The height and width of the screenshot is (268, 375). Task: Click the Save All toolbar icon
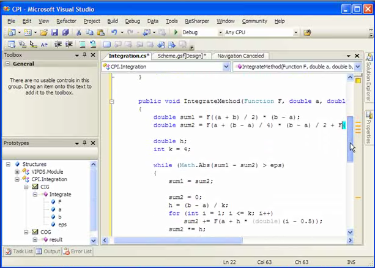(x=64, y=32)
